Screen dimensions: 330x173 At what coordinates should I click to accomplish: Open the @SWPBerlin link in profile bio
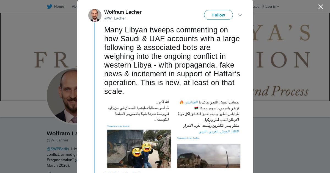[x=58, y=149]
